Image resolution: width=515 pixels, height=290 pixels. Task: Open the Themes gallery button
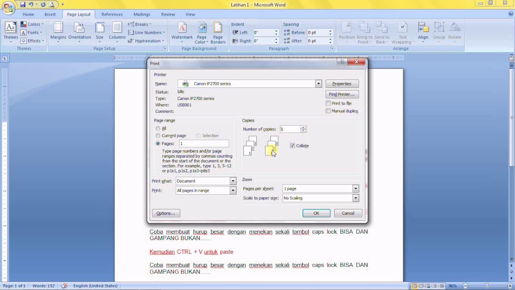click(11, 32)
